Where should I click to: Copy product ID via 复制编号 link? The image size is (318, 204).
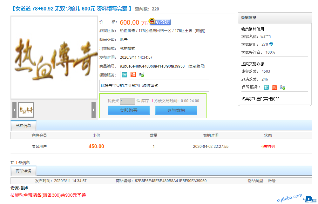pyautogui.click(x=196, y=66)
